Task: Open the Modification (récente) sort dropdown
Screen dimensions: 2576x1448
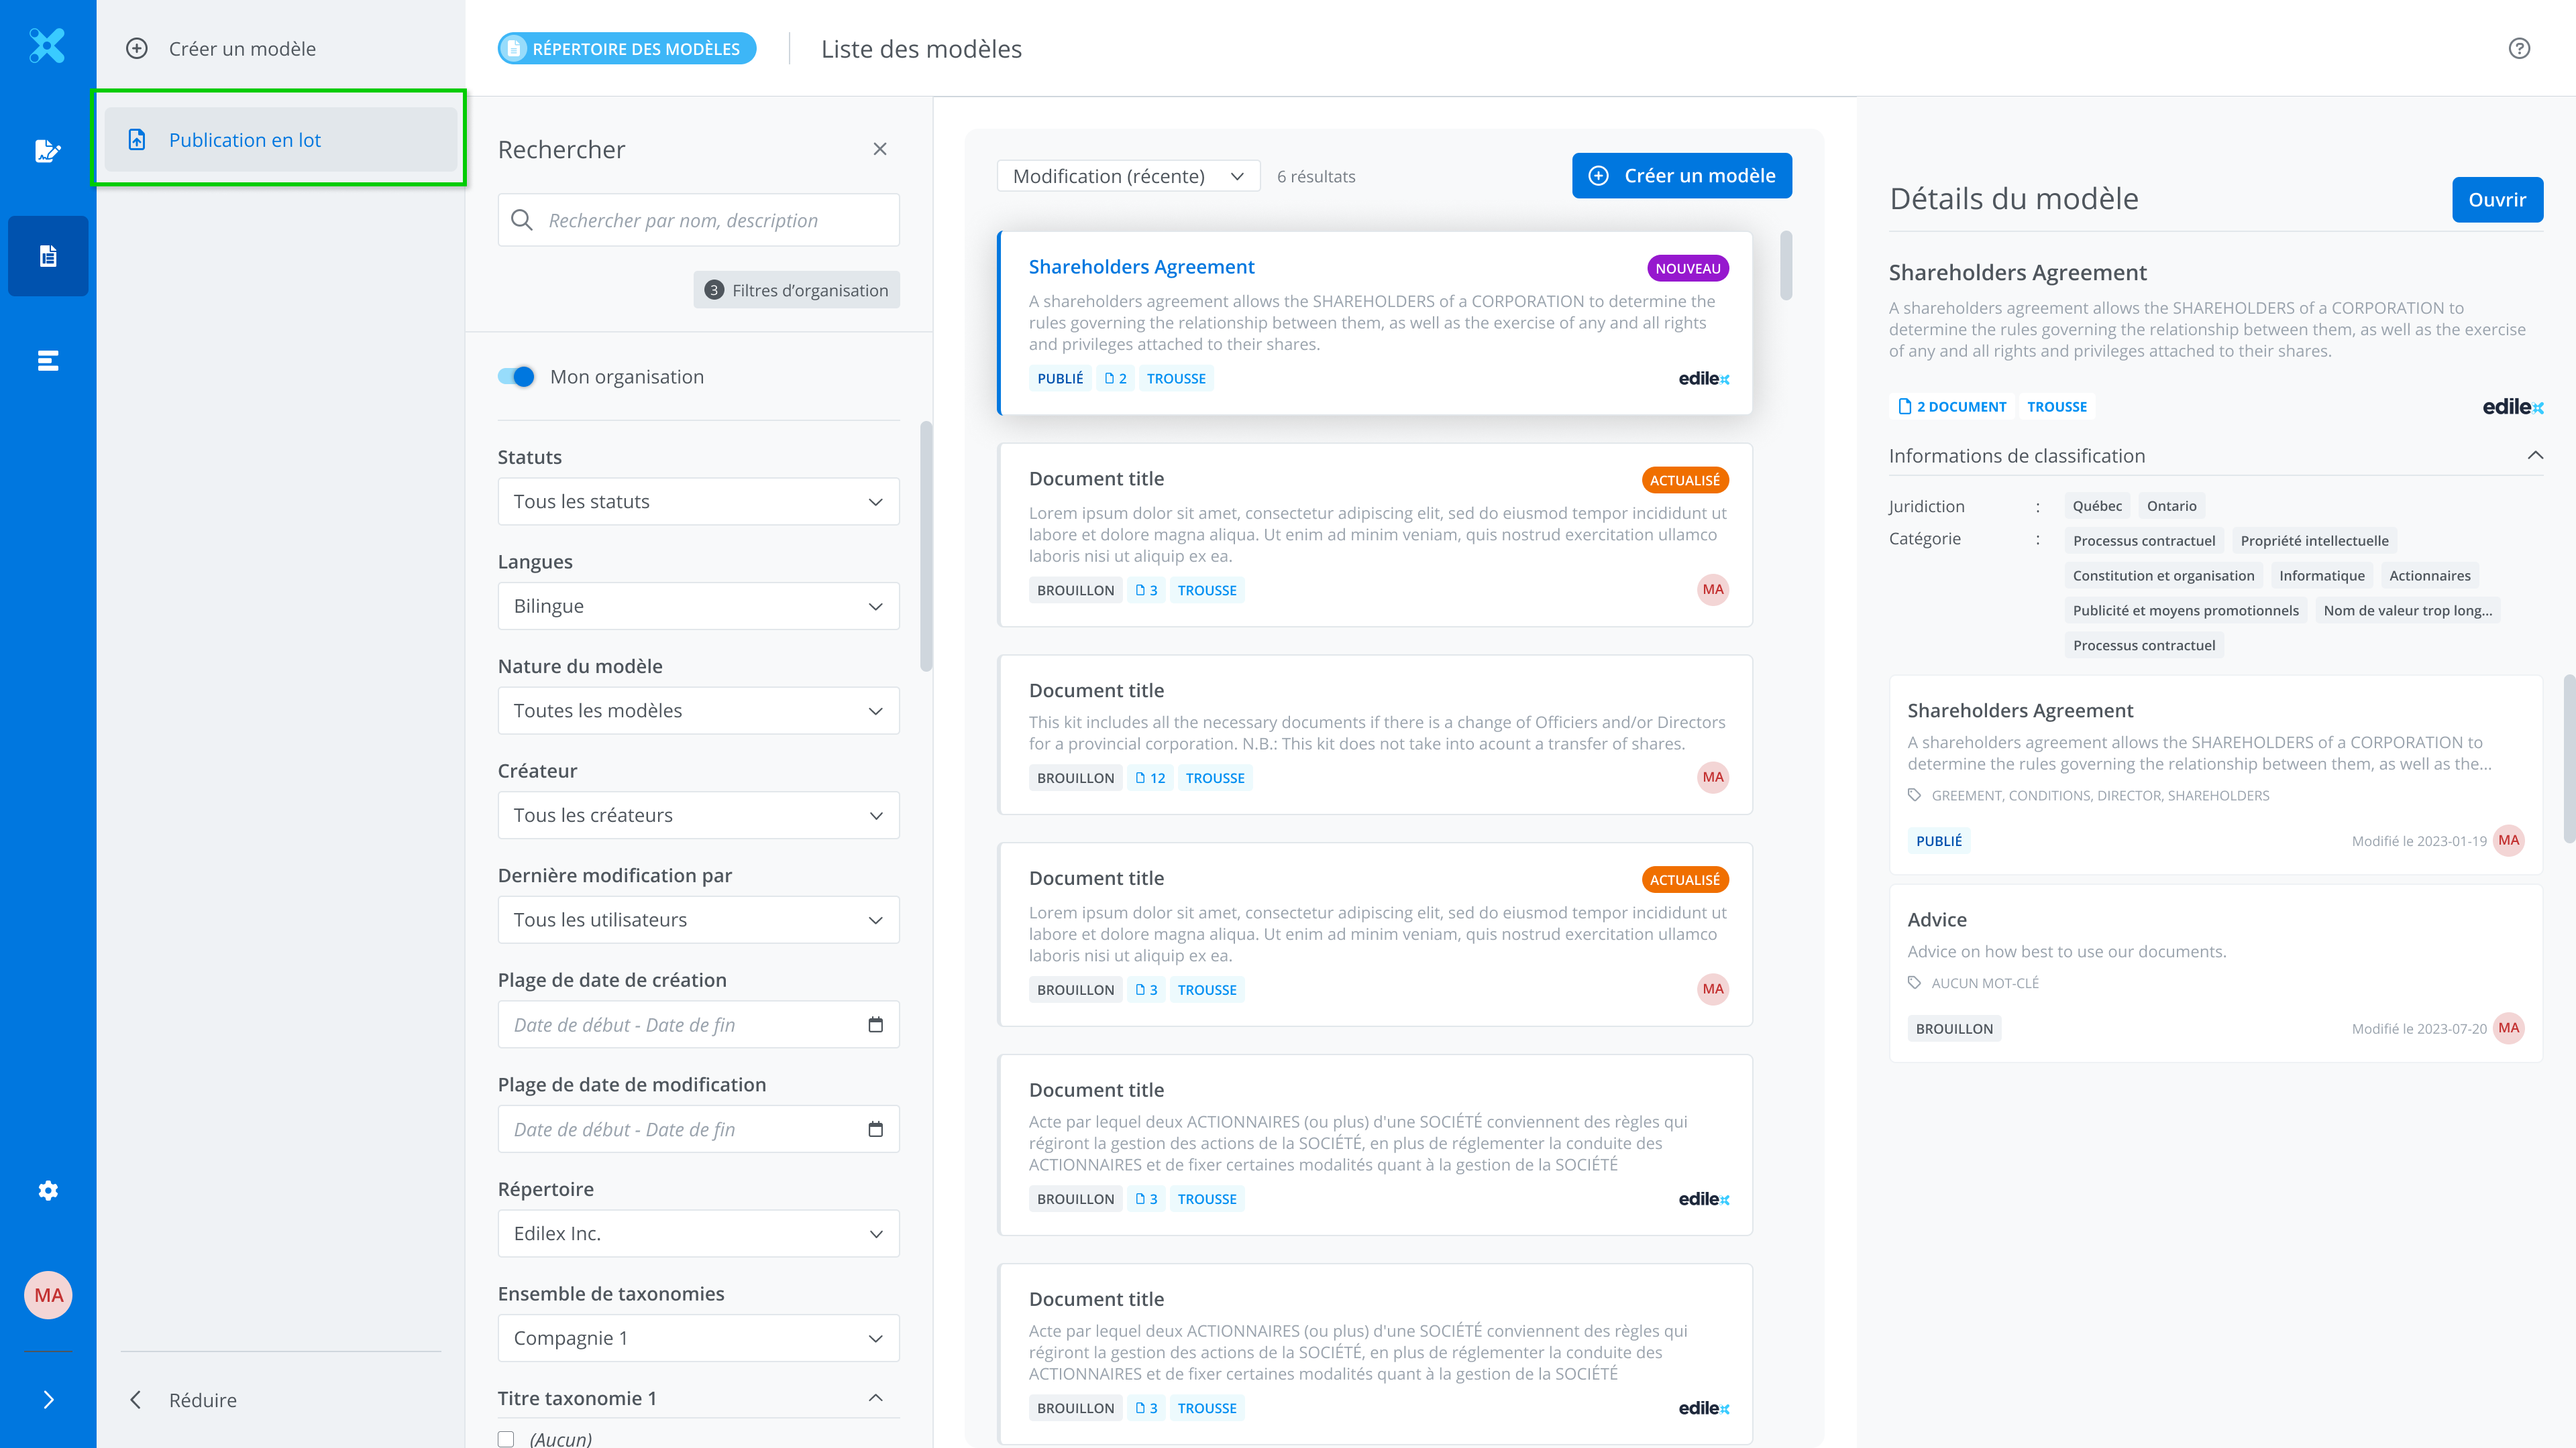Action: point(1128,176)
